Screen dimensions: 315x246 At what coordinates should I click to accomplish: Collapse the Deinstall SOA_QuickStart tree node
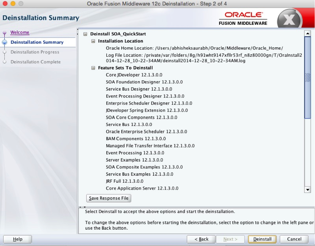coord(85,34)
